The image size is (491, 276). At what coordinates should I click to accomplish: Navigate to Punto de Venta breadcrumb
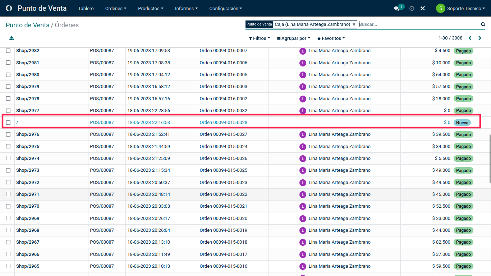28,25
